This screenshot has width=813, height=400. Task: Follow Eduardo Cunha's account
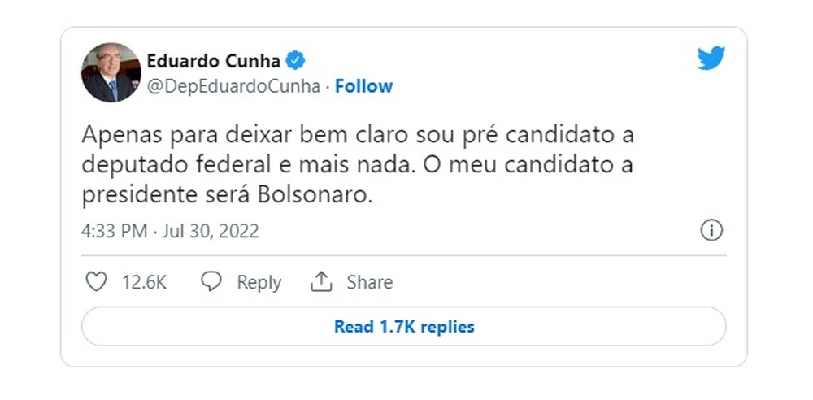[x=363, y=86]
